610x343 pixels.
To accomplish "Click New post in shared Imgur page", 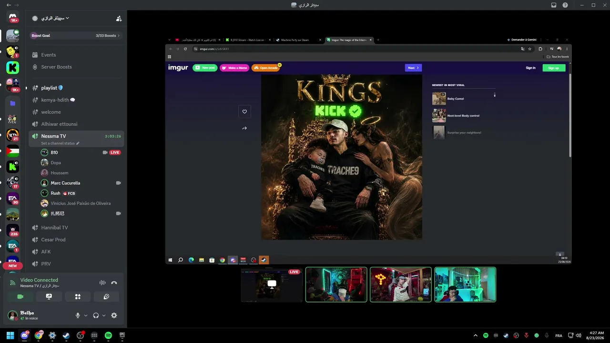I will [205, 68].
